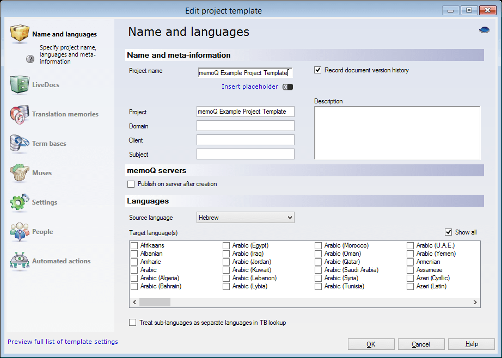Screen dimensions: 502x358
Task: Click the Cancel button
Action: click(421, 344)
